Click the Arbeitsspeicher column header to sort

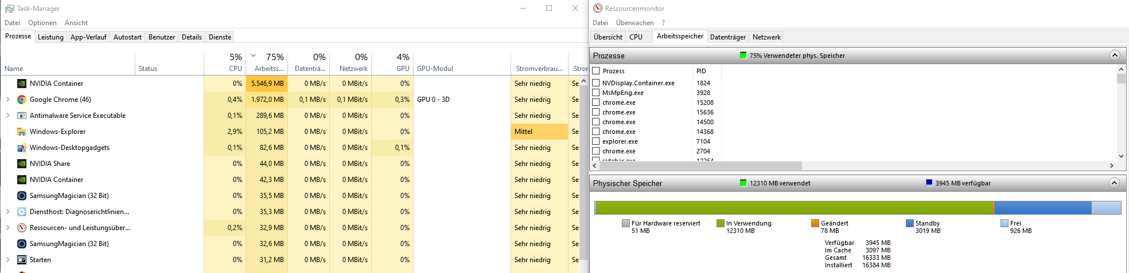click(267, 63)
